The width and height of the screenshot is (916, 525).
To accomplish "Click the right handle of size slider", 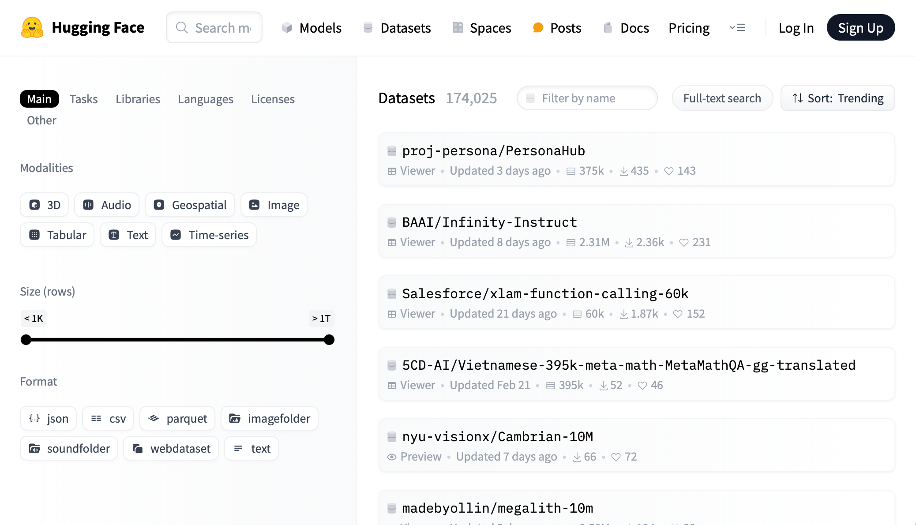I will [329, 340].
